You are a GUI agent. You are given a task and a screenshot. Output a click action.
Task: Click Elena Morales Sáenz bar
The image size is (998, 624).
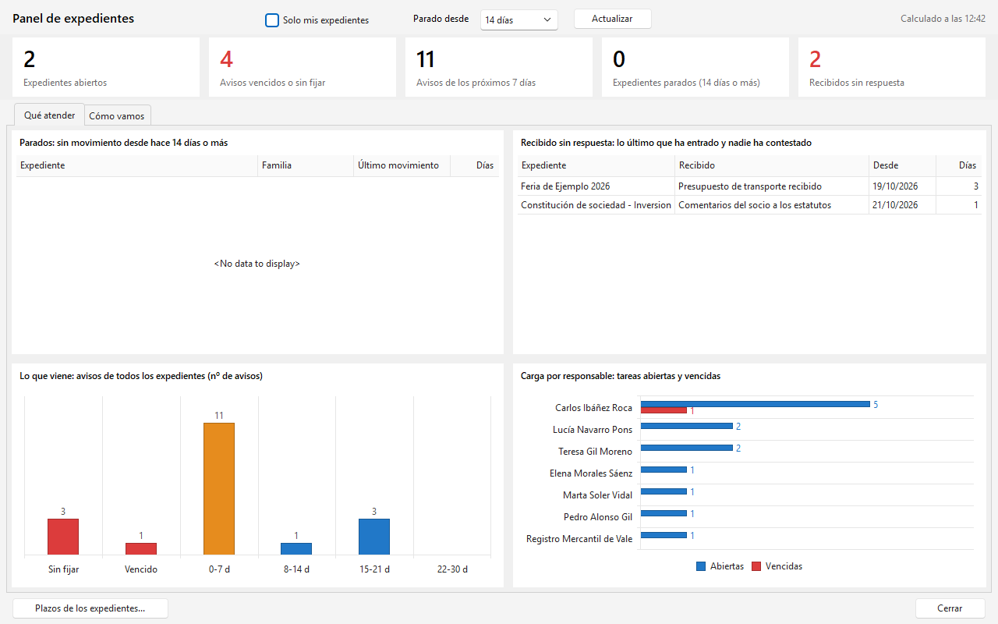(664, 470)
